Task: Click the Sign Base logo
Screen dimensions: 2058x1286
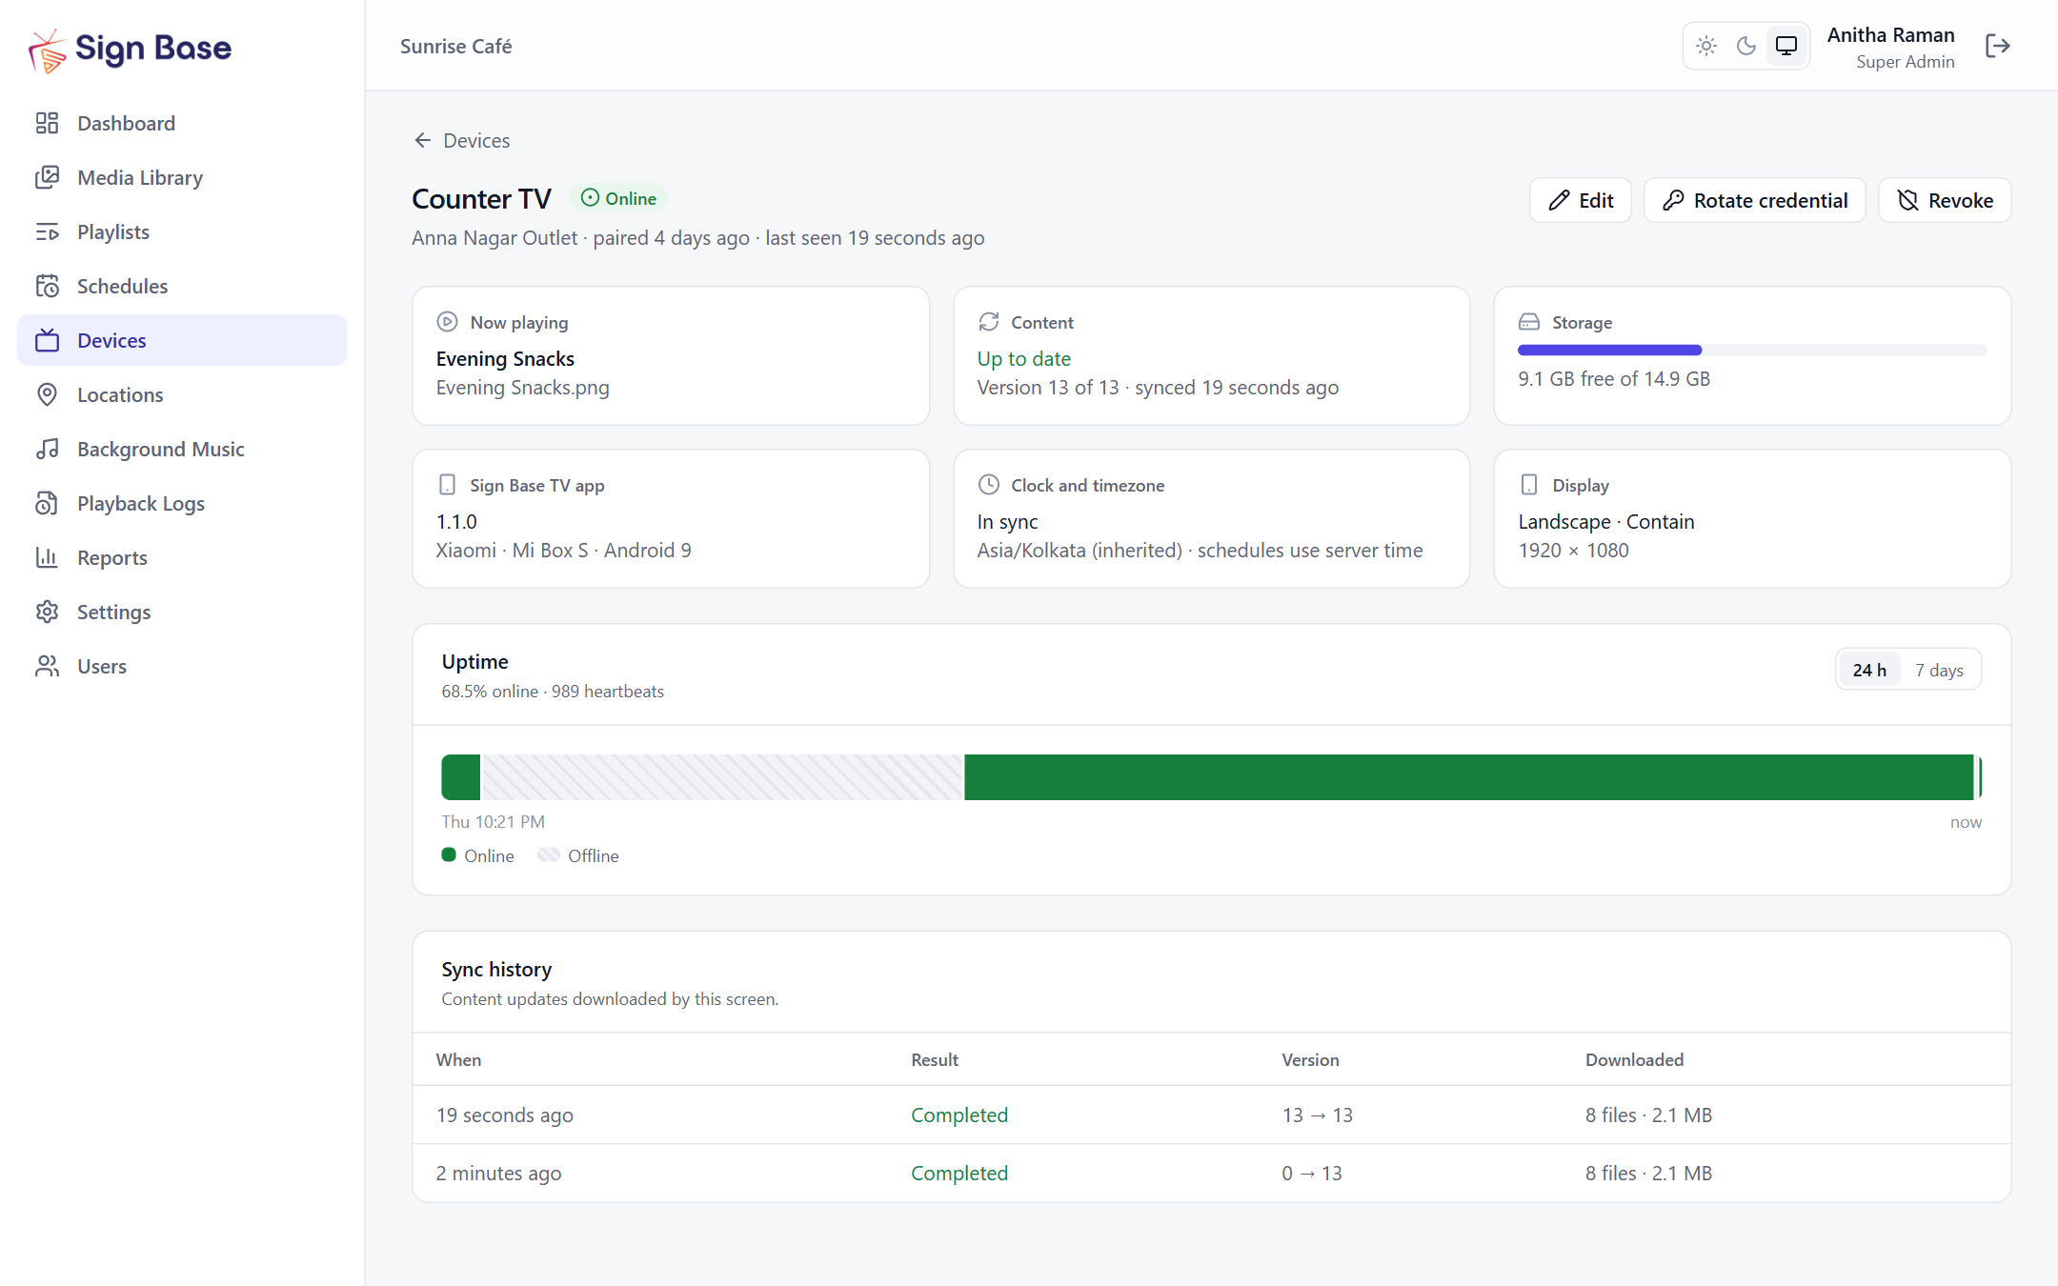Action: click(130, 50)
